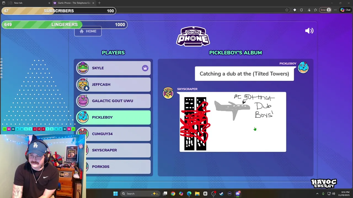Image resolution: width=353 pixels, height=198 pixels.
Task: Open browser Settings and more menu
Action: click(x=335, y=10)
